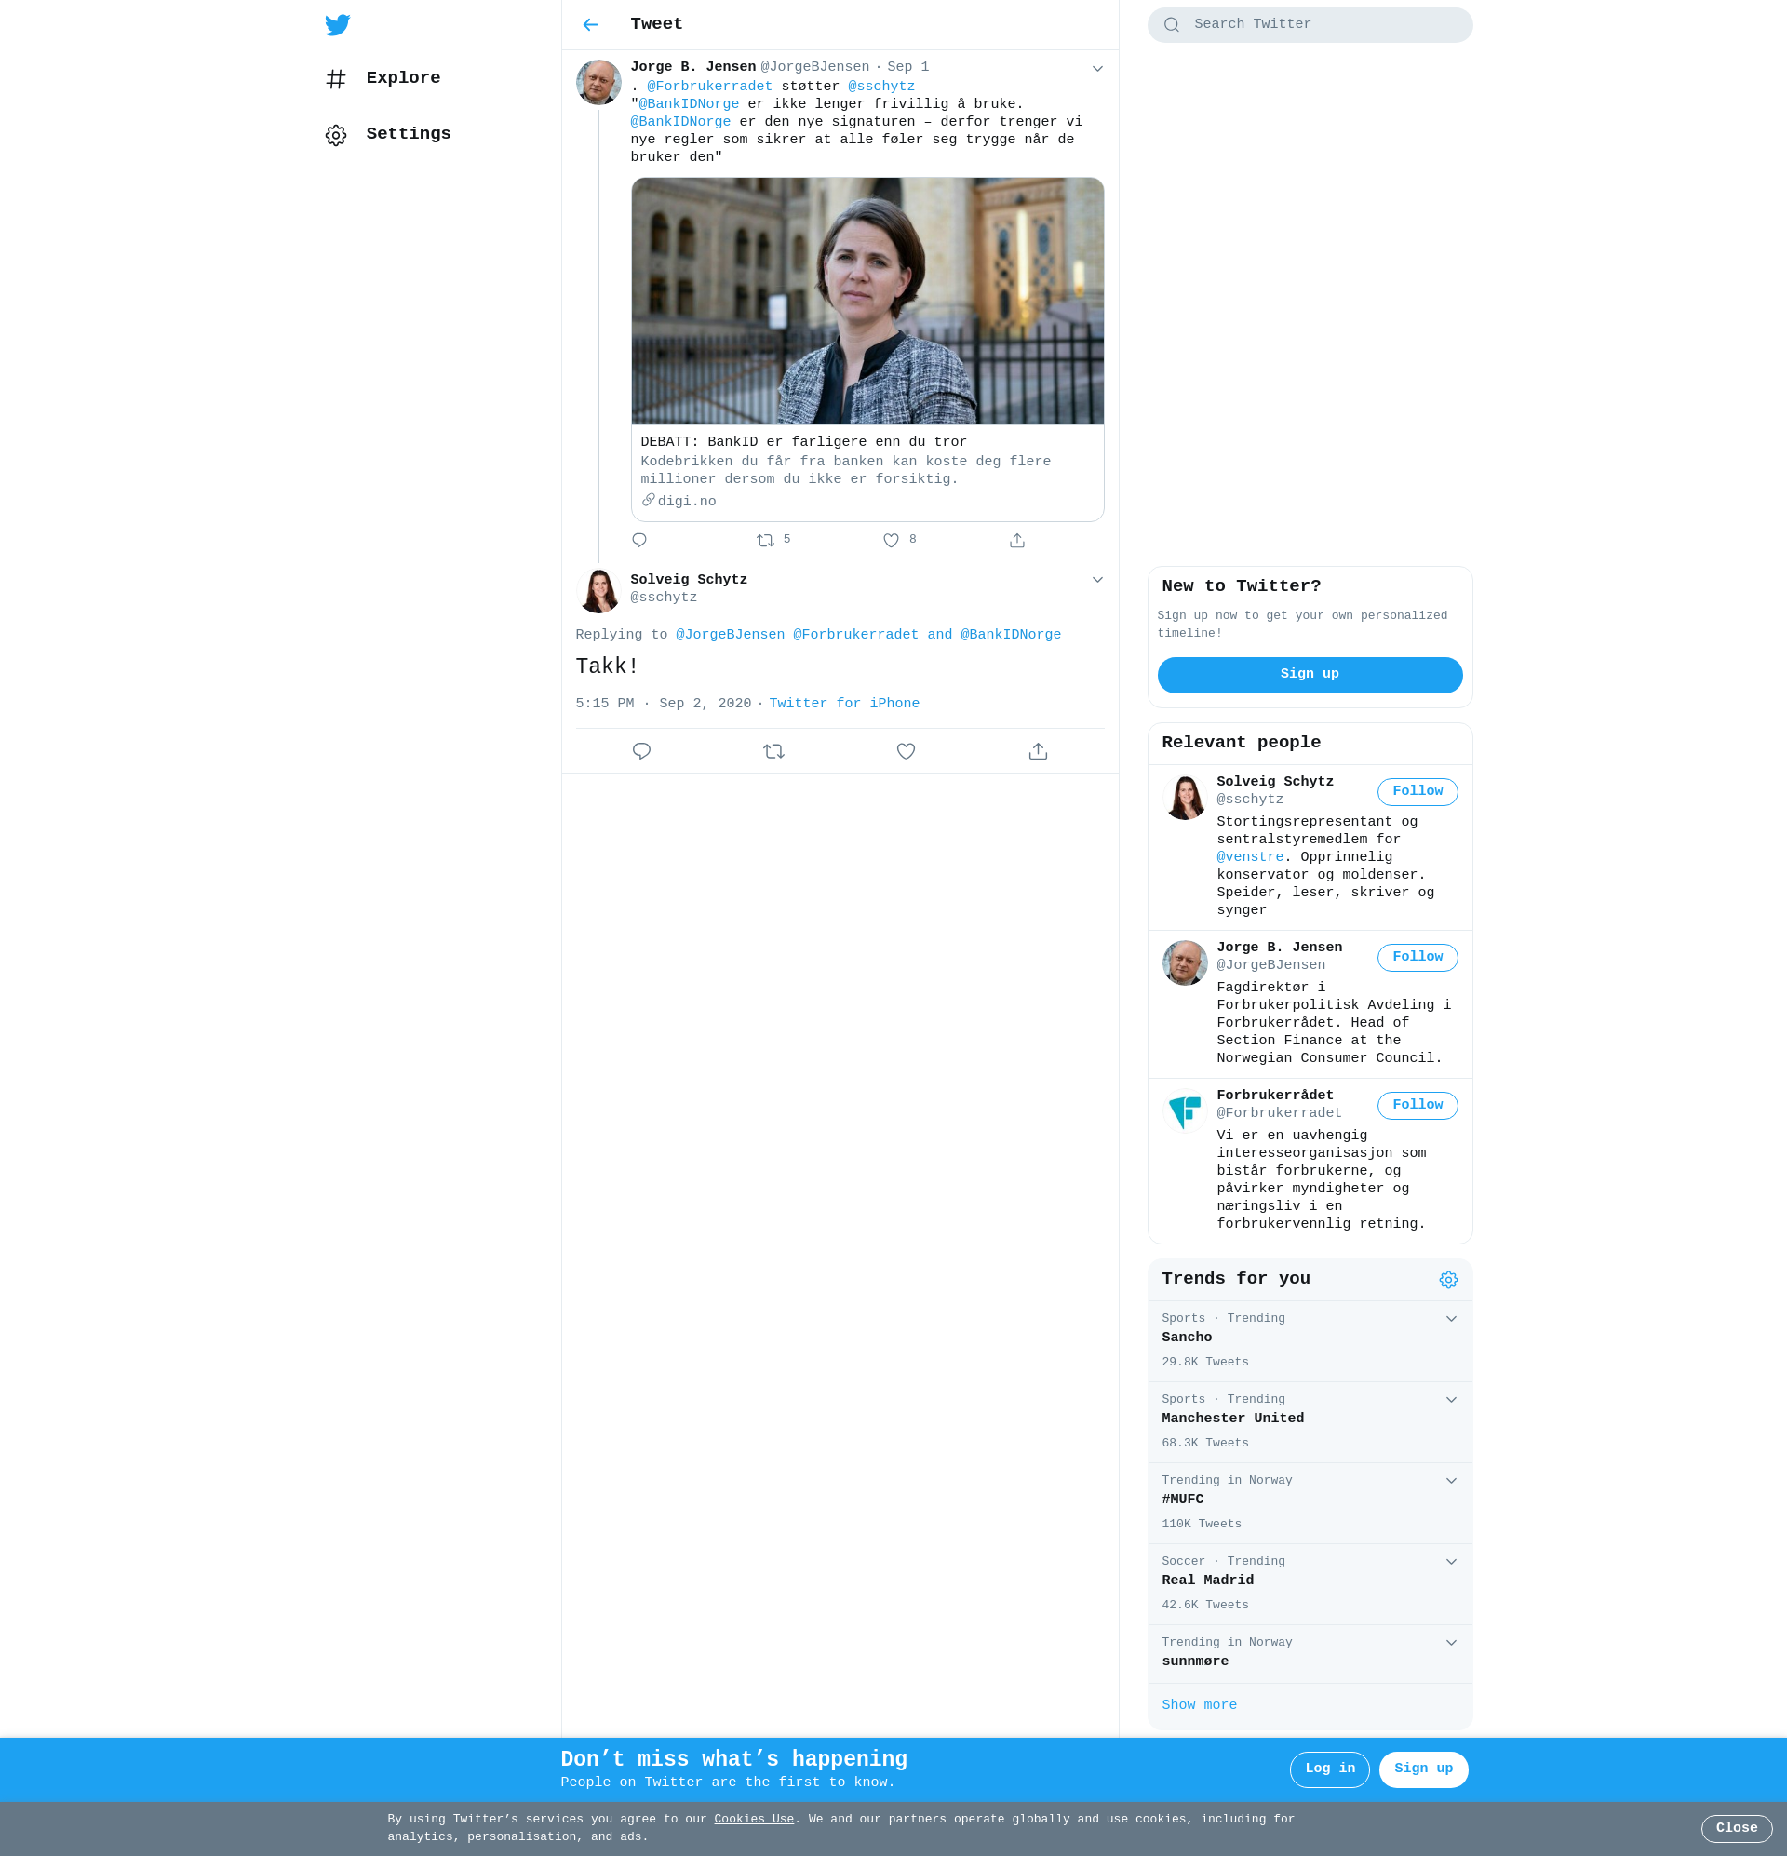Click the @sschytz mention in Jorge's tweet
Viewport: 1787px width, 1856px height.
(880, 87)
